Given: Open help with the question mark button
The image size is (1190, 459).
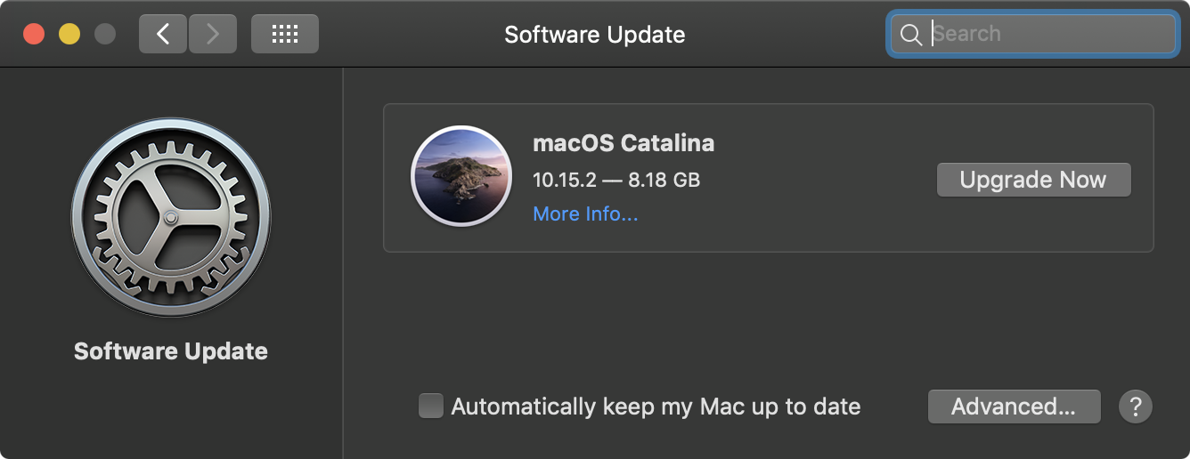Looking at the screenshot, I should pos(1136,407).
